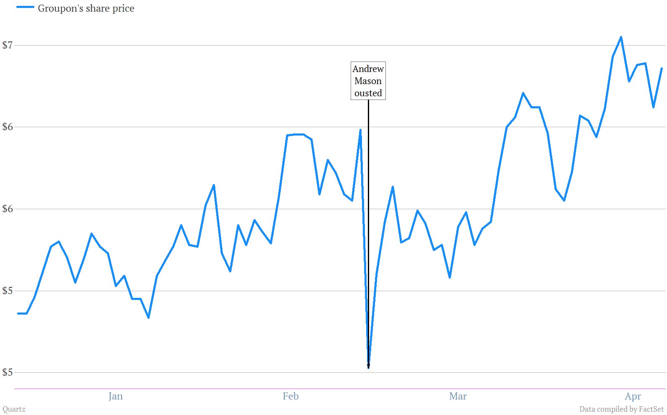Image resolution: width=667 pixels, height=415 pixels.
Task: Click the topmost $6 y-axis label
Action: [x=8, y=127]
